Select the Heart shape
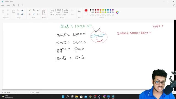Viewport: 176px width, 99px height. click(62, 15)
